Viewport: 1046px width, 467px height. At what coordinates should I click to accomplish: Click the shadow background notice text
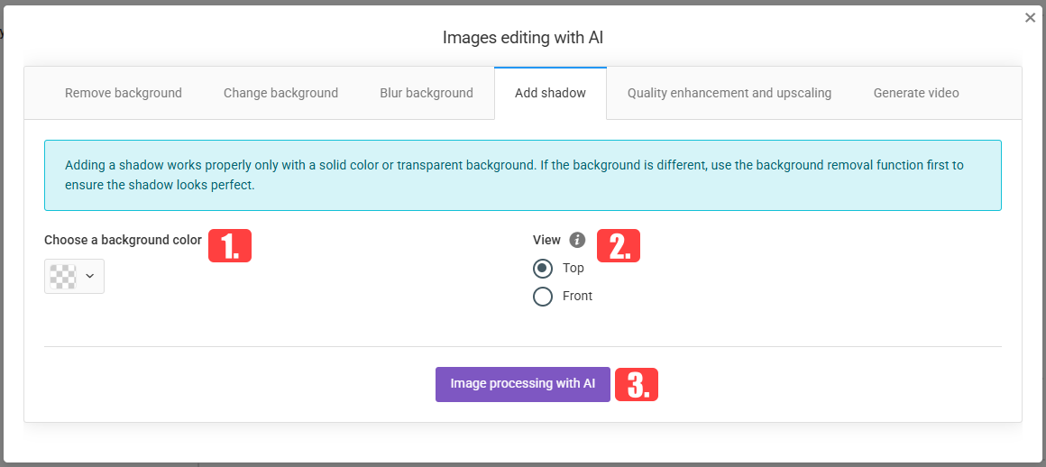point(514,175)
